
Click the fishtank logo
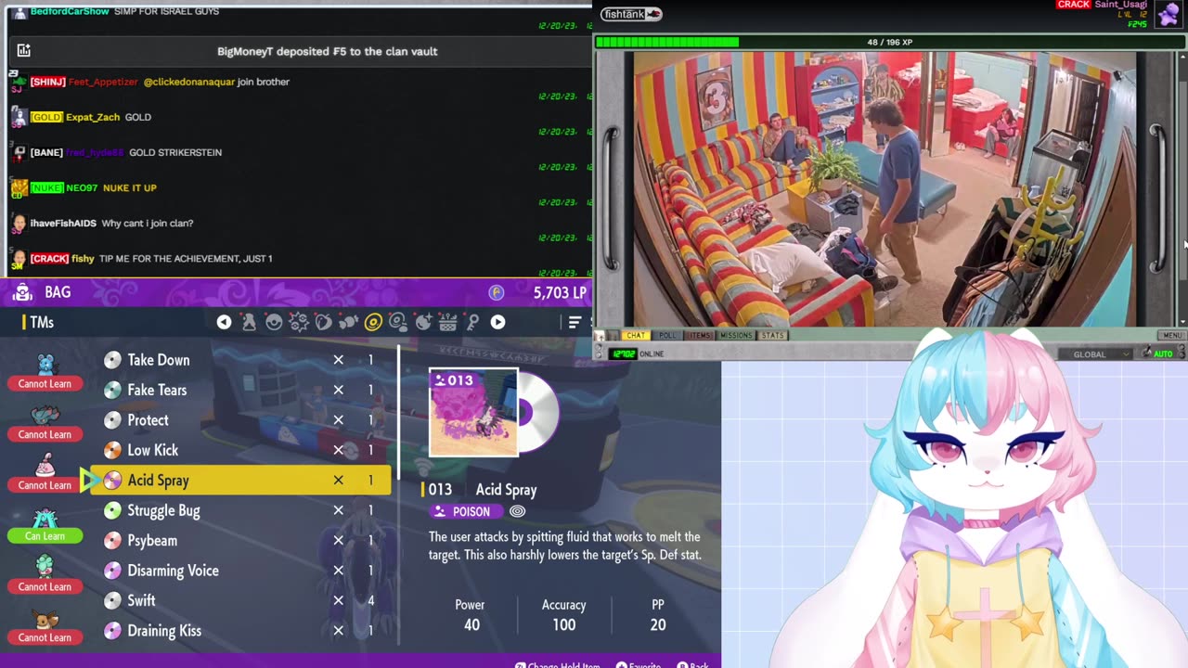coord(631,14)
